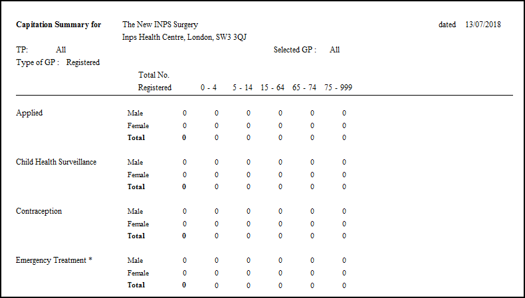This screenshot has height=298, width=525.
Task: Click the 15 - 64 age column header
Action: point(272,88)
